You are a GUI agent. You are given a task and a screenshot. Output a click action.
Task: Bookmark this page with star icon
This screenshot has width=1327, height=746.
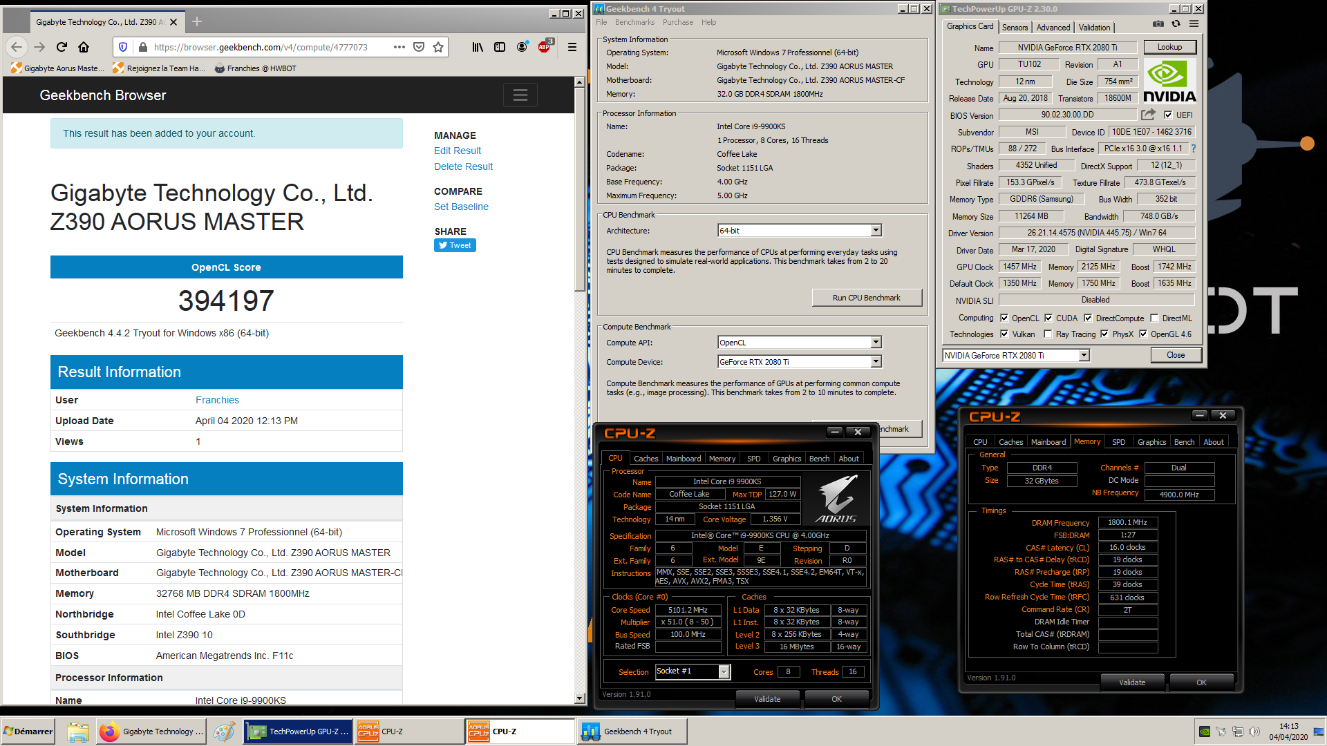tap(438, 47)
